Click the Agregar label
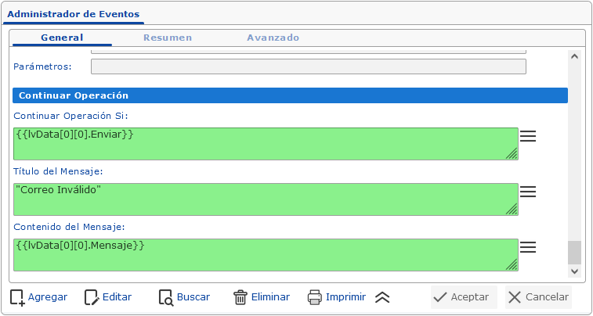Screen dimensions: 593x316 click(48, 297)
